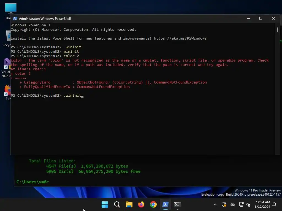Select the This PC desktop icon

coord(8,11)
